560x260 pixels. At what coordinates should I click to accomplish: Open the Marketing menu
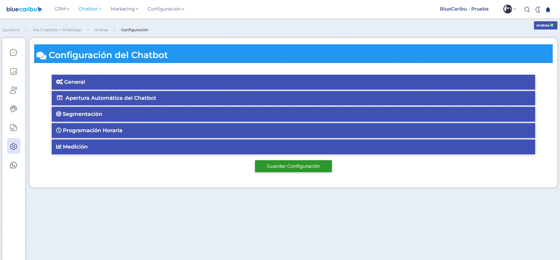tap(124, 9)
